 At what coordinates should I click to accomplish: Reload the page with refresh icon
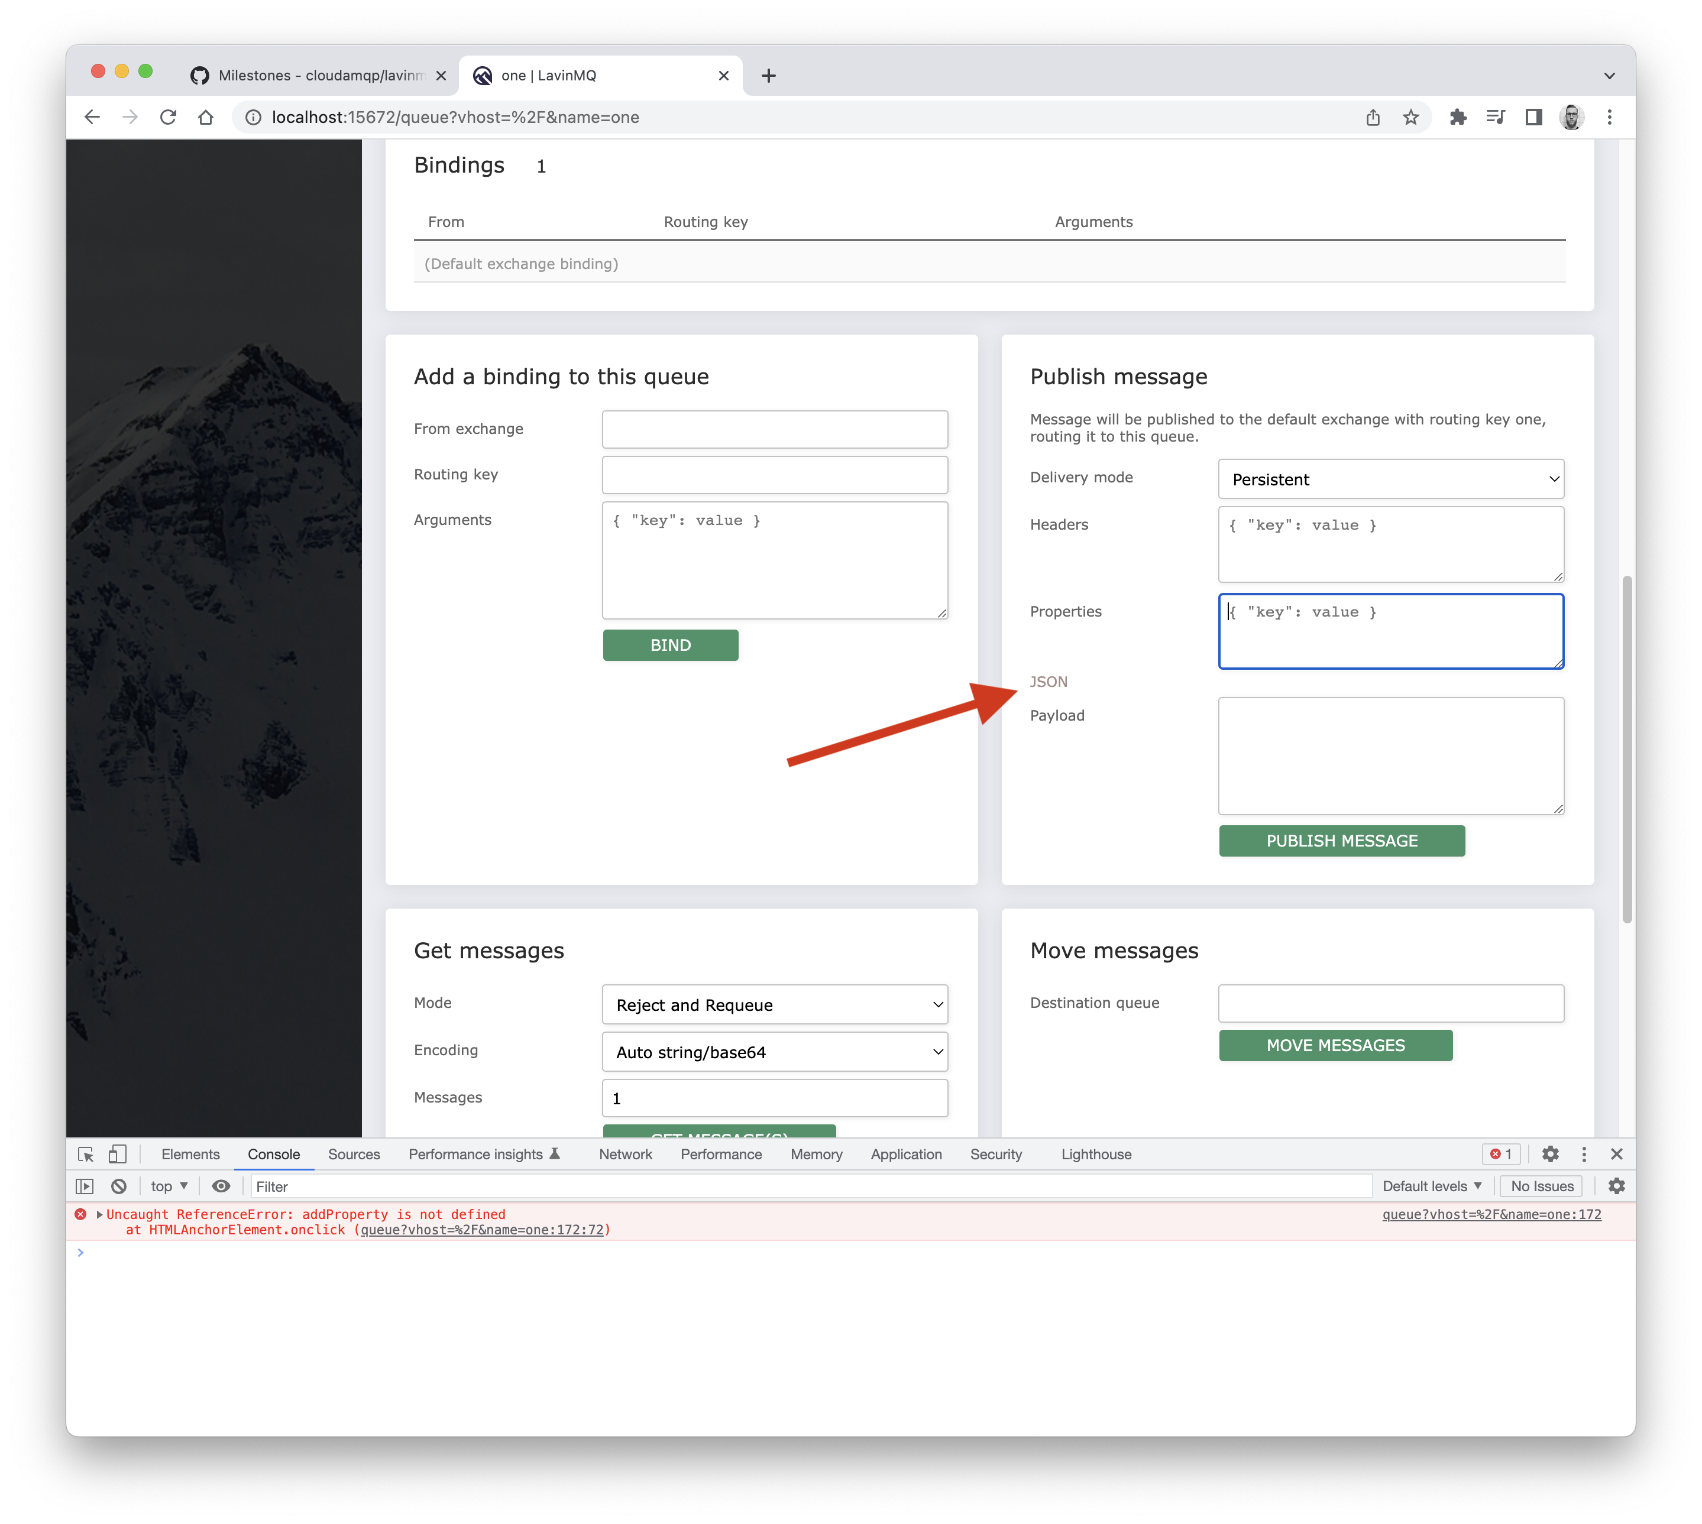(169, 117)
